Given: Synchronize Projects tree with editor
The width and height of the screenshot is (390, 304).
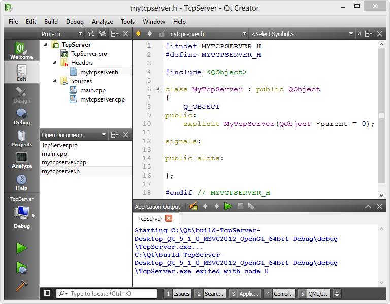Looking at the screenshot, I should [x=103, y=33].
